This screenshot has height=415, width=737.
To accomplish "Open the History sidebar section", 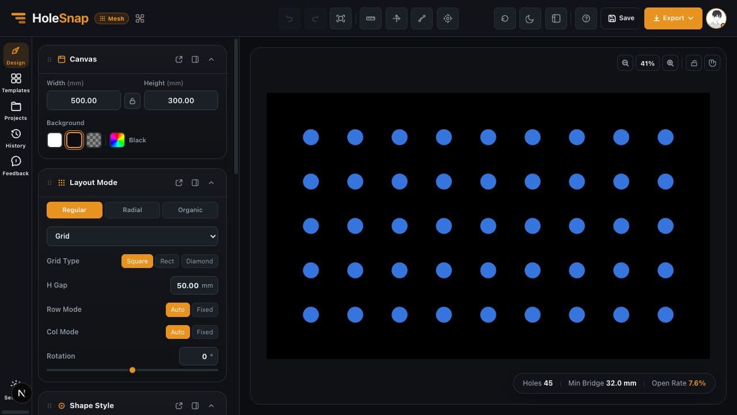I will pos(16,138).
